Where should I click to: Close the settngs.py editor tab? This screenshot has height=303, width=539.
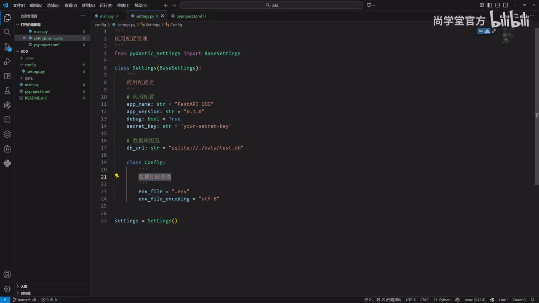pos(162,16)
